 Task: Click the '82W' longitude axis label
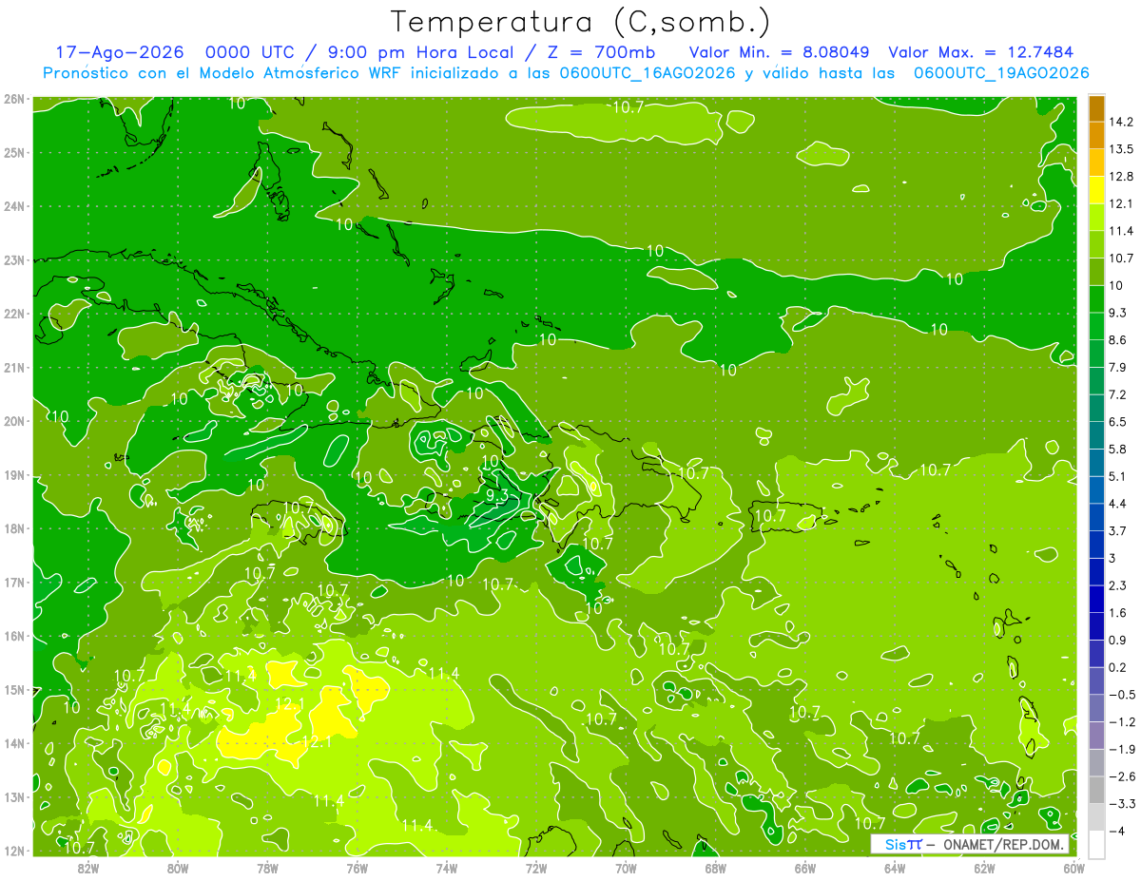[x=87, y=868]
